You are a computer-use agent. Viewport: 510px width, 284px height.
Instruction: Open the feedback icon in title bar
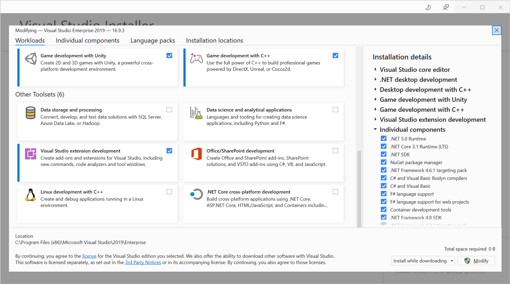pyautogui.click(x=446, y=7)
